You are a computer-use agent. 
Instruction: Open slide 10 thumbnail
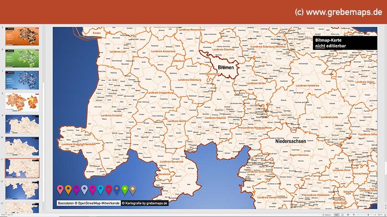coord(22,146)
